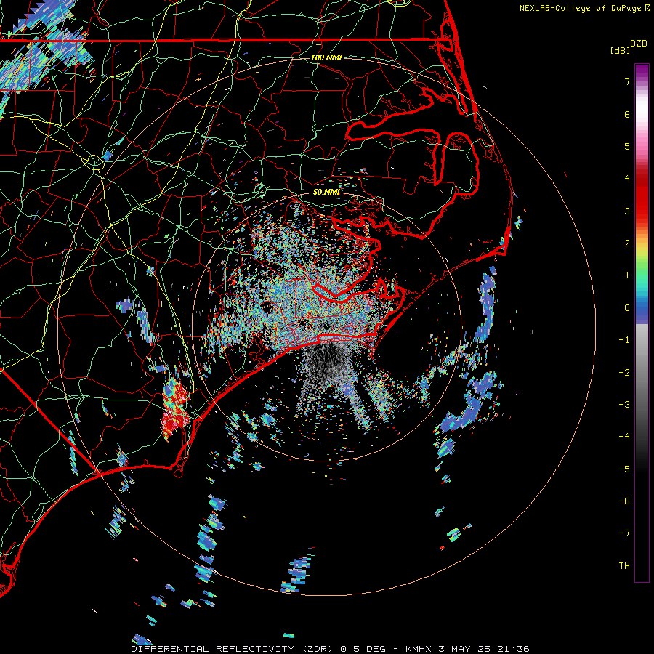The width and height of the screenshot is (654, 654).
Task: Click the "21:36" timestamp in caption
Action: [514, 649]
